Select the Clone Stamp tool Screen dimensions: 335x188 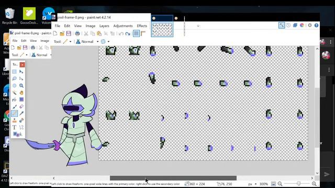[14, 121]
